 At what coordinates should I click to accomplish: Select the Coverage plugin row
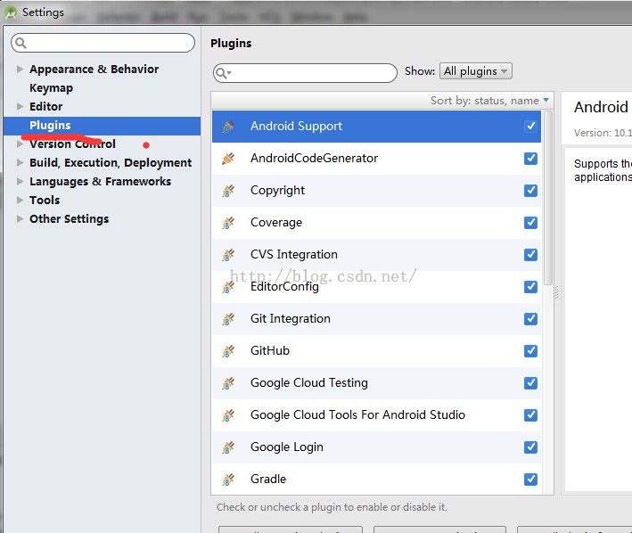click(x=376, y=223)
